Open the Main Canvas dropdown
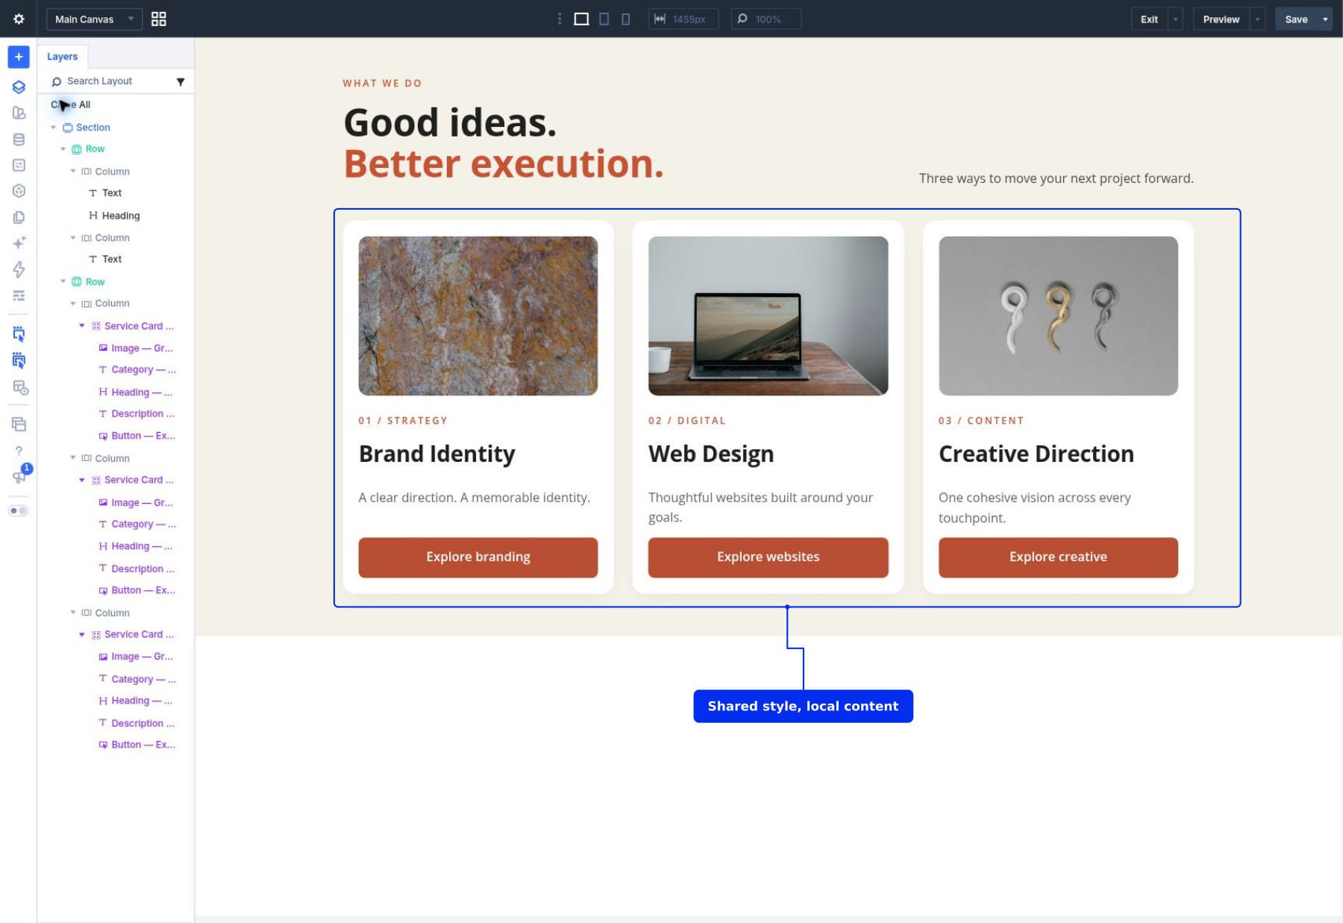This screenshot has height=923, width=1343. [x=94, y=19]
